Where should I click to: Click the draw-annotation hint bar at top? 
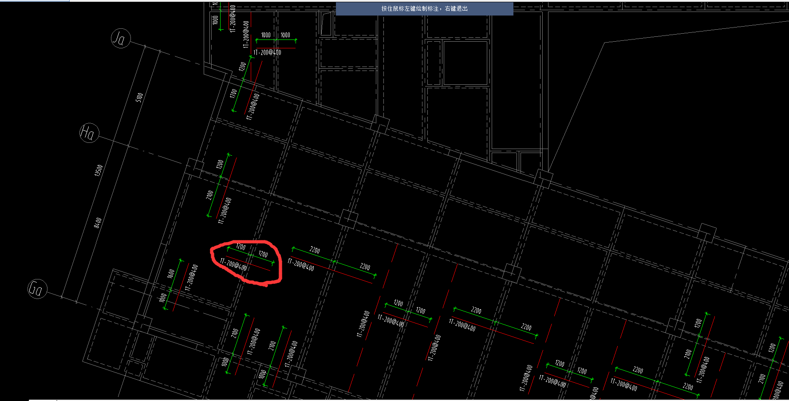click(425, 9)
